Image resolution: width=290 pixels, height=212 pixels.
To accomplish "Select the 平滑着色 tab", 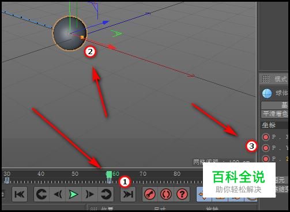I will [x=275, y=114].
